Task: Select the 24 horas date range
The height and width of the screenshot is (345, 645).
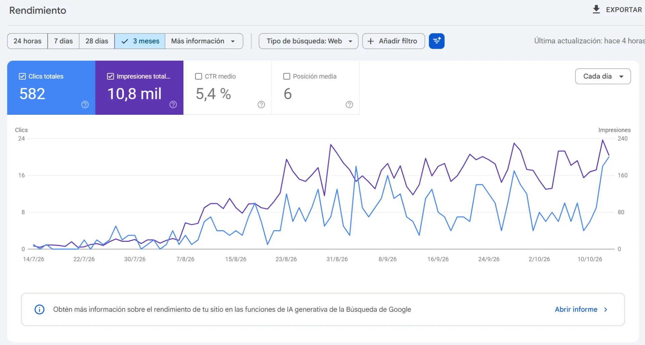Action: click(x=28, y=41)
